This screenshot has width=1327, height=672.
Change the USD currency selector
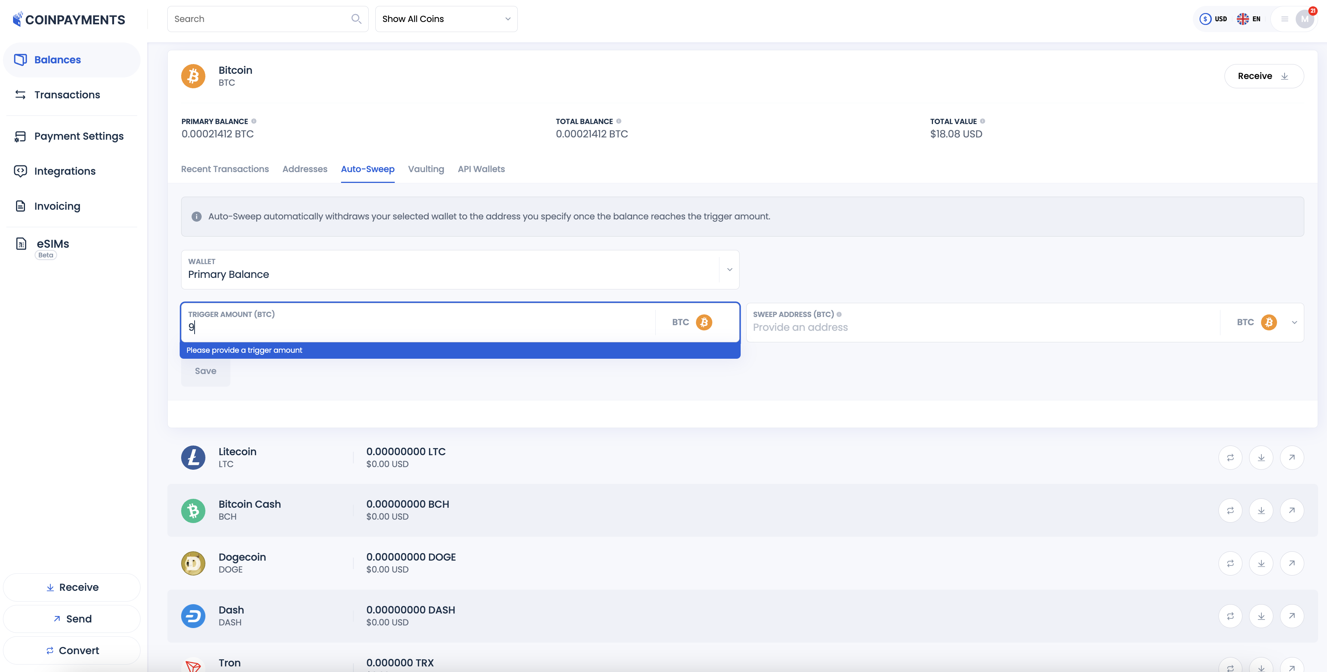click(x=1213, y=19)
